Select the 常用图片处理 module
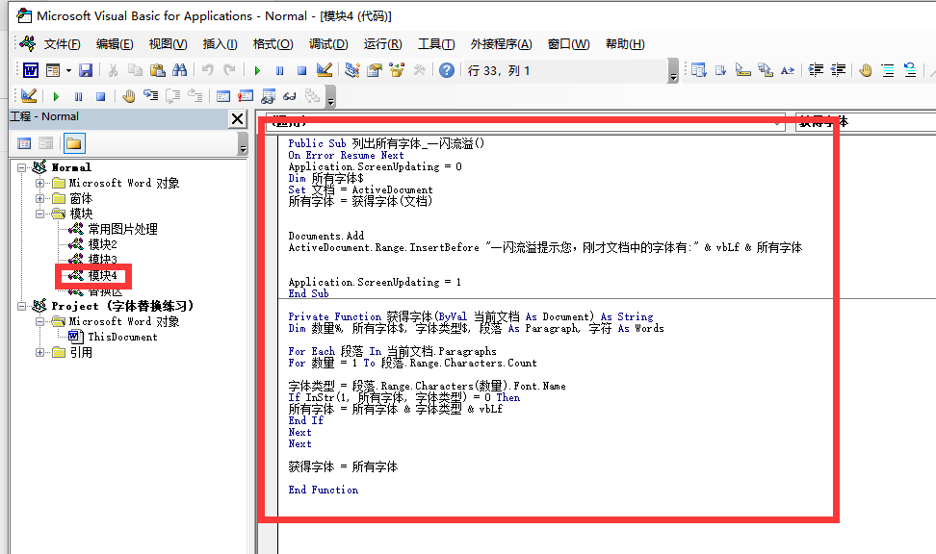936x554 pixels. coord(122,229)
